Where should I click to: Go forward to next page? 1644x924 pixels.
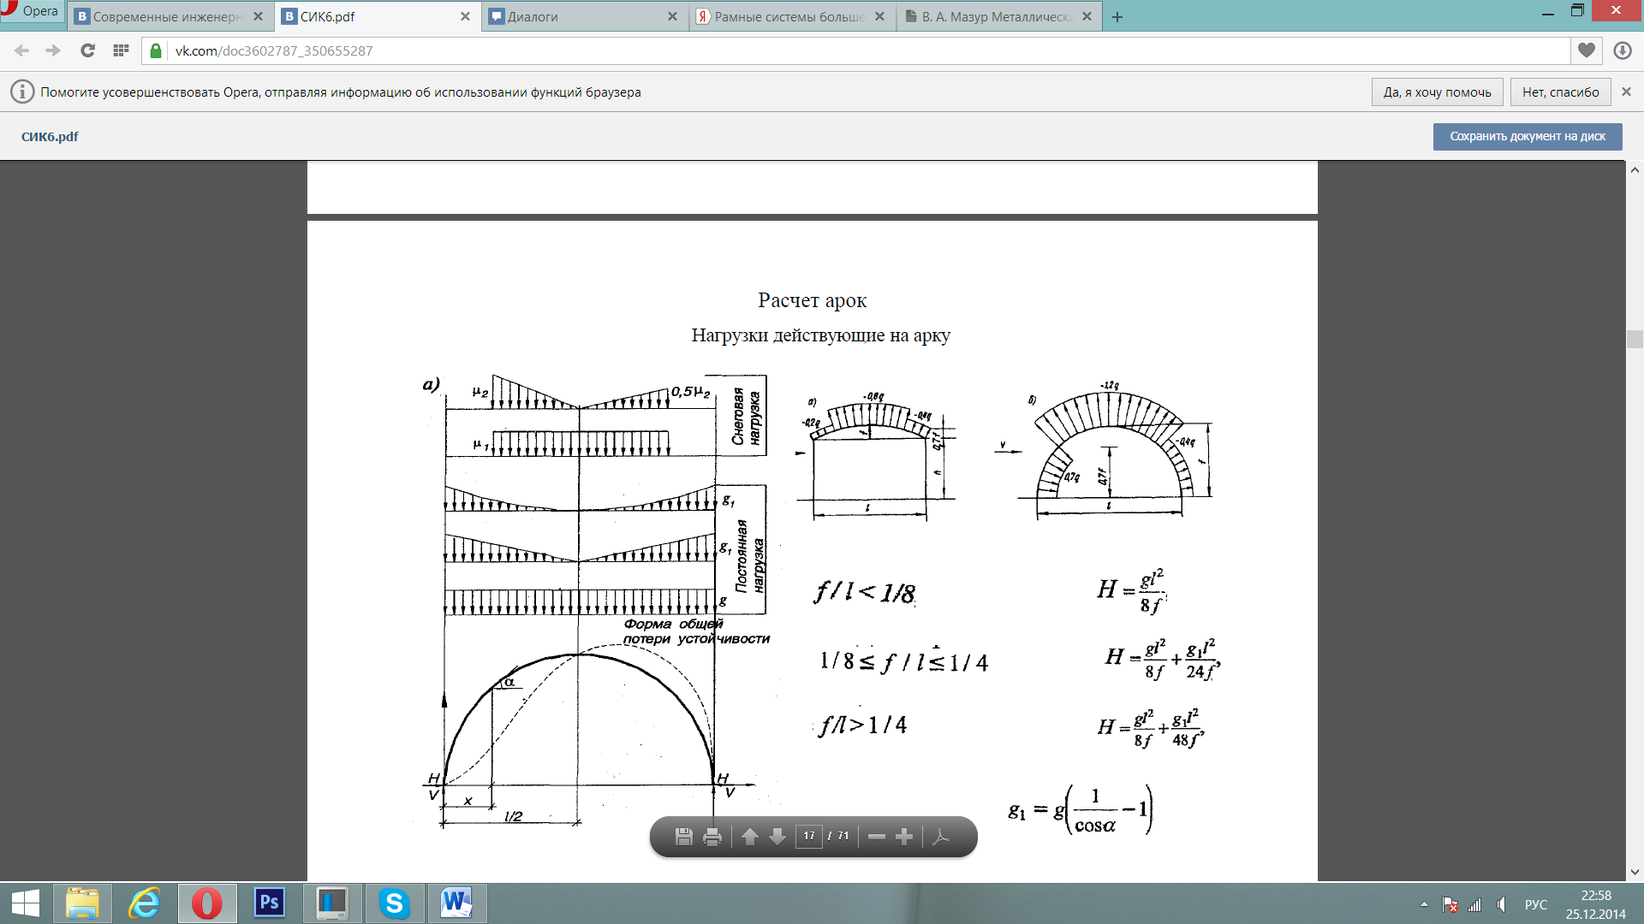(x=53, y=50)
